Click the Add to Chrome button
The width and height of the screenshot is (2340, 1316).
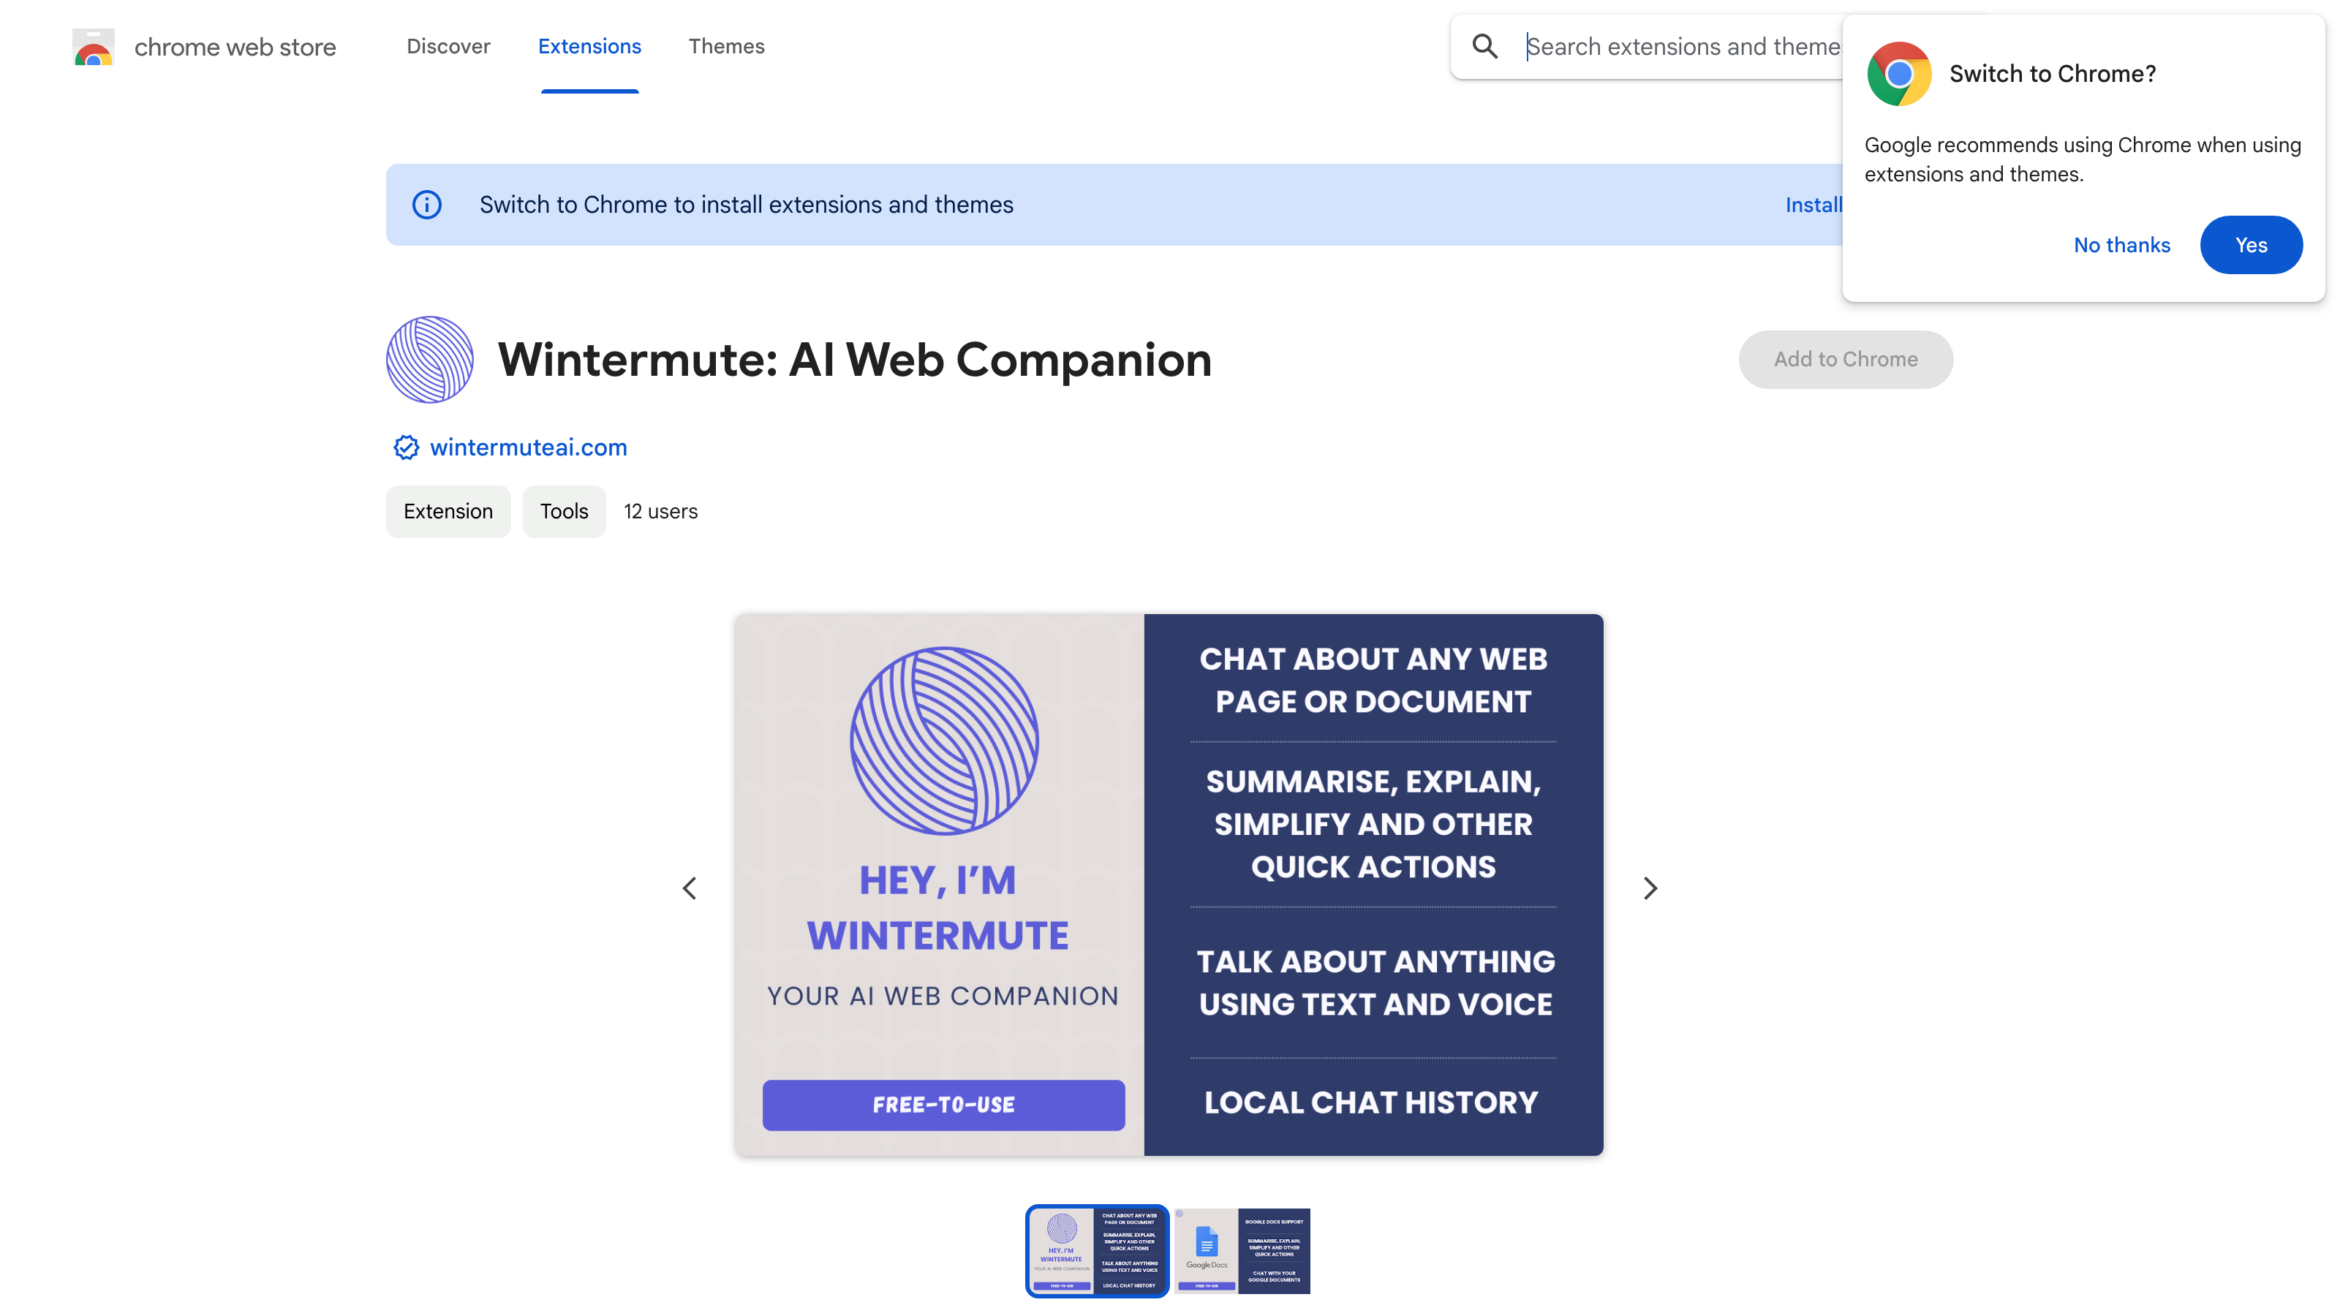pyautogui.click(x=1846, y=358)
